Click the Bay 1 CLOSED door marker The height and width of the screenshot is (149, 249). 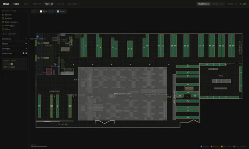pyautogui.click(x=36, y=58)
